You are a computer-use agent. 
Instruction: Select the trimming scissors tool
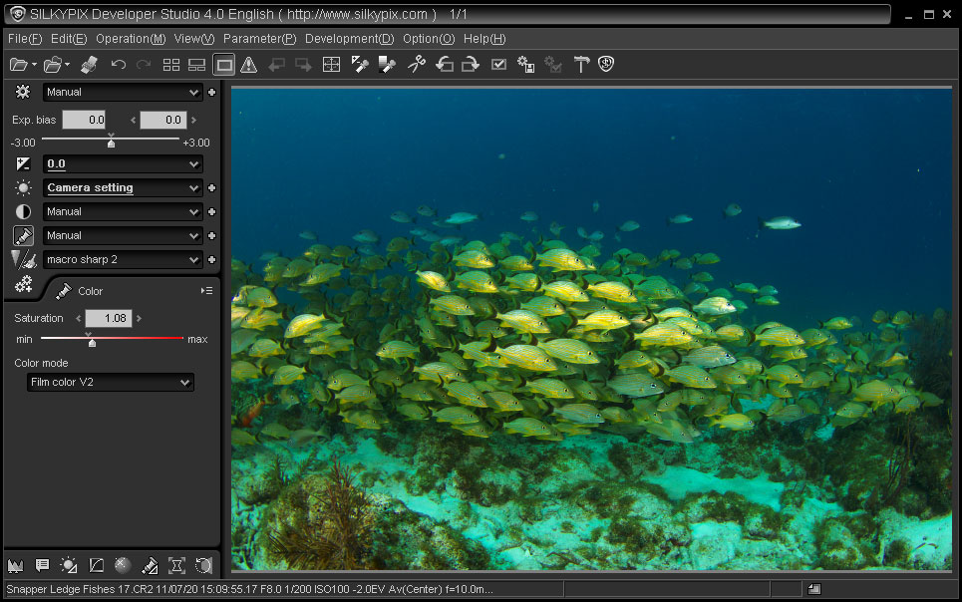coord(417,65)
